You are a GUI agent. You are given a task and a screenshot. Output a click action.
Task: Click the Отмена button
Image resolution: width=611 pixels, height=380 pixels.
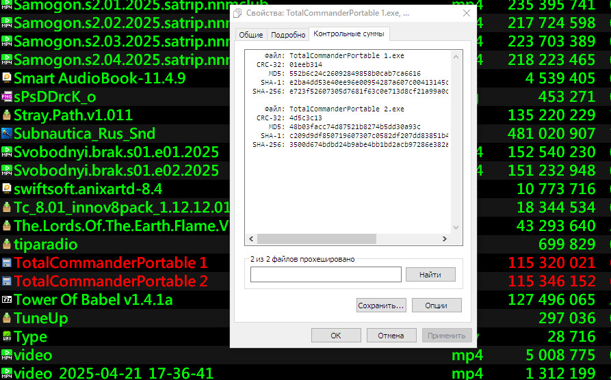pos(391,336)
